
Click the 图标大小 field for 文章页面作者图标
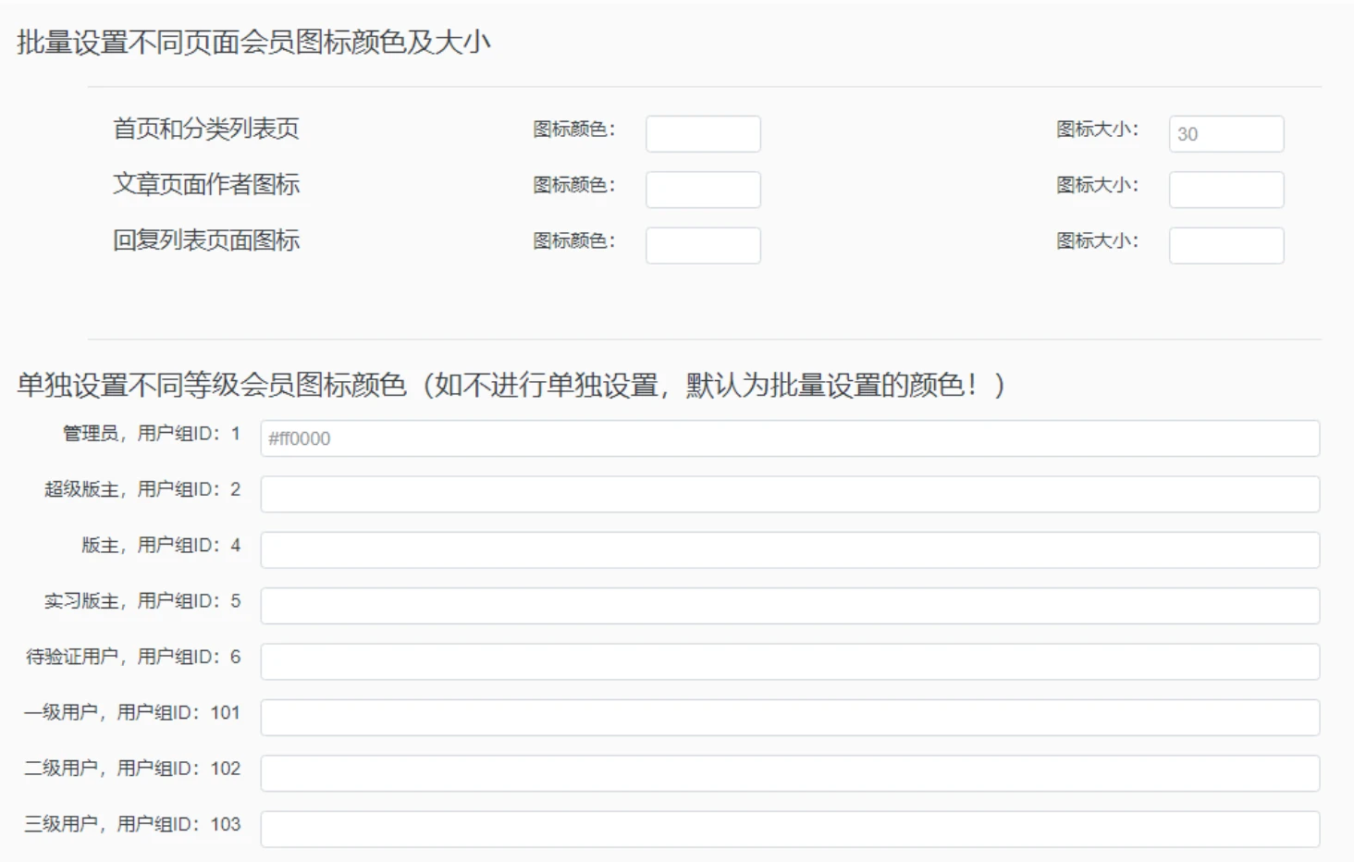[1226, 189]
